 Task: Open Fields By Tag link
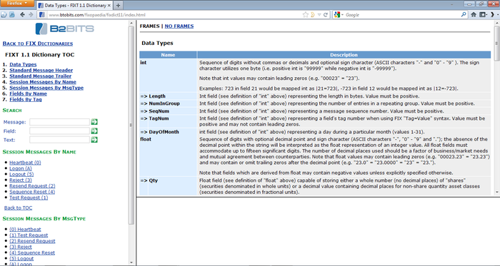pos(26,99)
